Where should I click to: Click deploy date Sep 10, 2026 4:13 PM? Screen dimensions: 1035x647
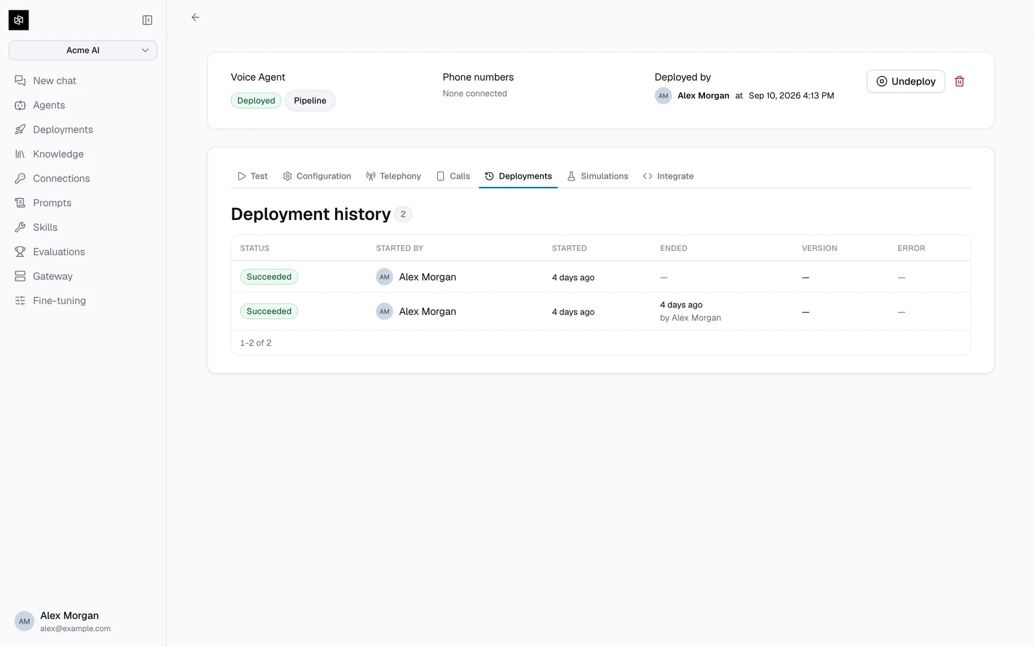click(x=791, y=96)
